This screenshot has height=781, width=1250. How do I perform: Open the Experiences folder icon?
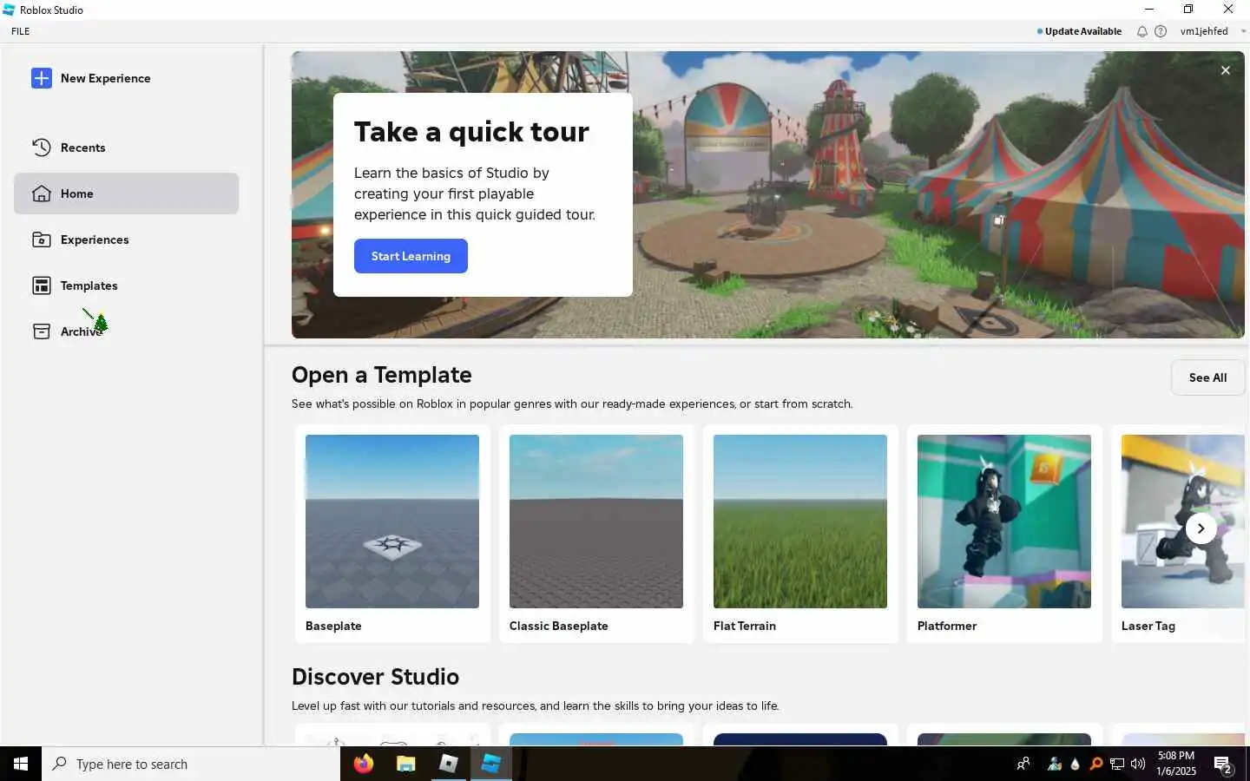(x=42, y=240)
